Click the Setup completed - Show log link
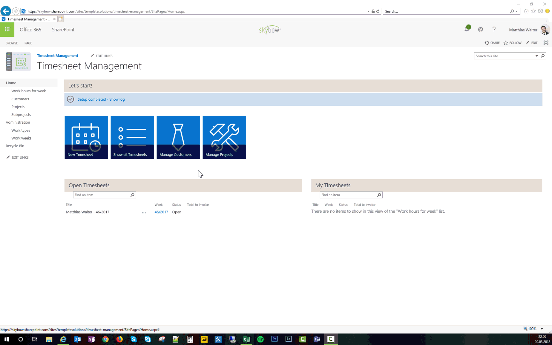 [x=101, y=99]
